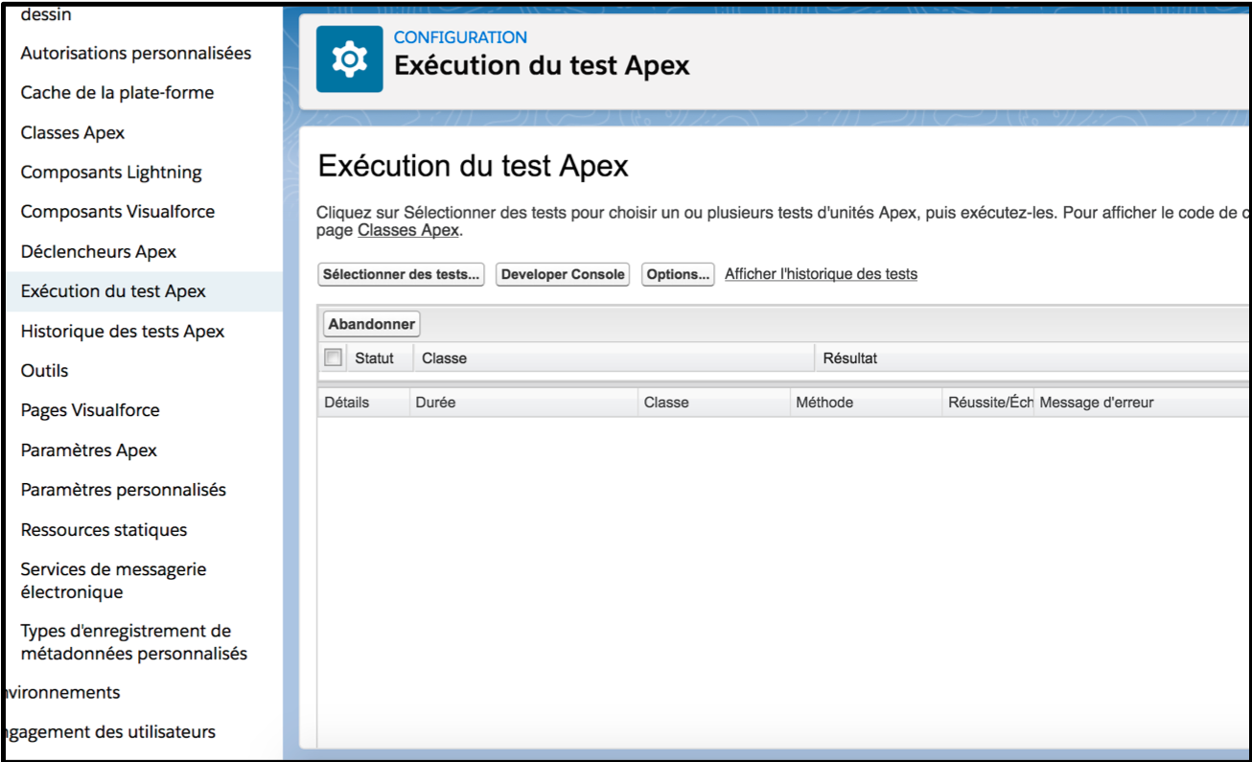Screen dimensions: 1252x762
Task: Click the Classe header beside Durée
Action: (x=714, y=403)
